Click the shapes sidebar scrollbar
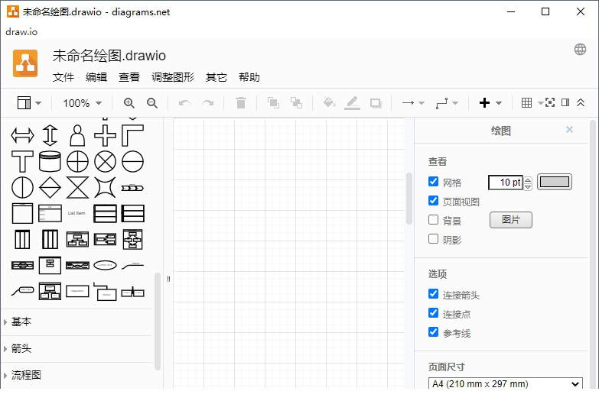599x404 pixels. point(158,322)
